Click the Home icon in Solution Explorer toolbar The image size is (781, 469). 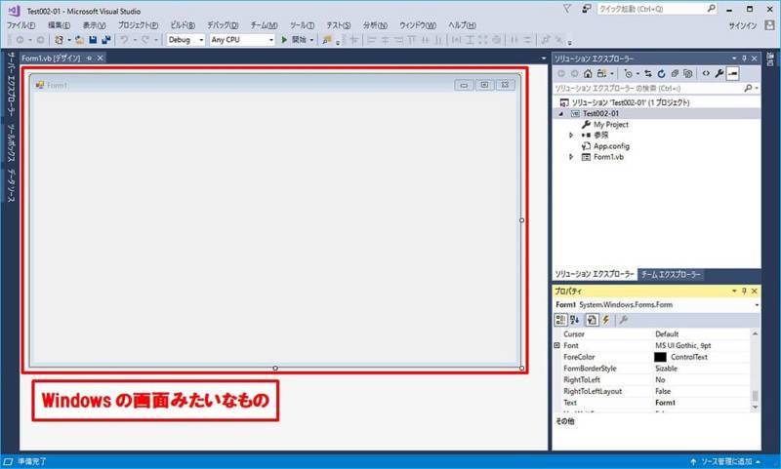588,73
